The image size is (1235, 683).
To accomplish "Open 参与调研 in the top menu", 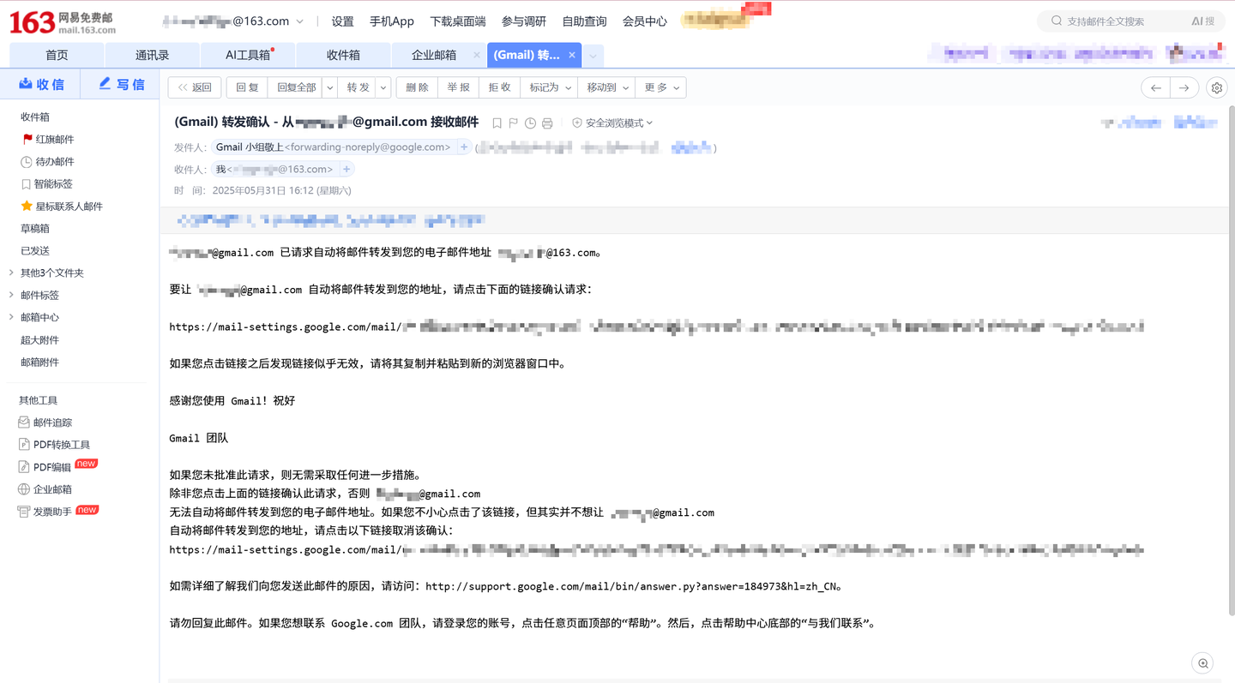I will coord(524,21).
